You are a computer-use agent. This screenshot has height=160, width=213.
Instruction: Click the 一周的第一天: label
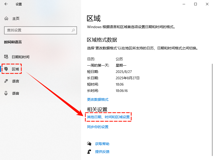click(x=98, y=65)
